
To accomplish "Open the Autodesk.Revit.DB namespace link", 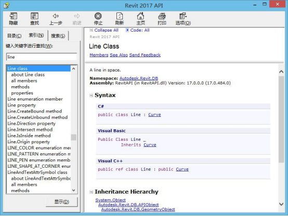I will coord(139,78).
